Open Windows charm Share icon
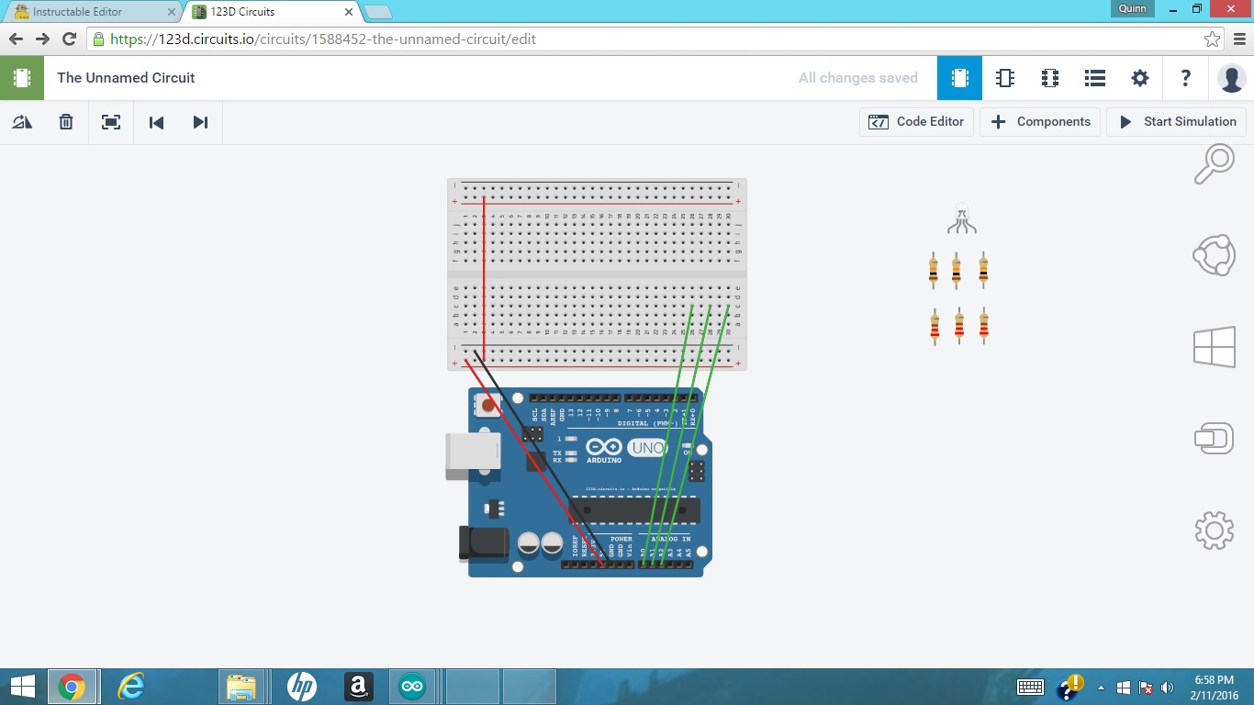The height and width of the screenshot is (705, 1254). click(x=1214, y=255)
